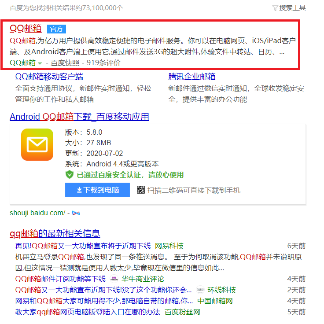
Task: Click the blue icon after shouji.baidu.com
Action: tap(76, 213)
